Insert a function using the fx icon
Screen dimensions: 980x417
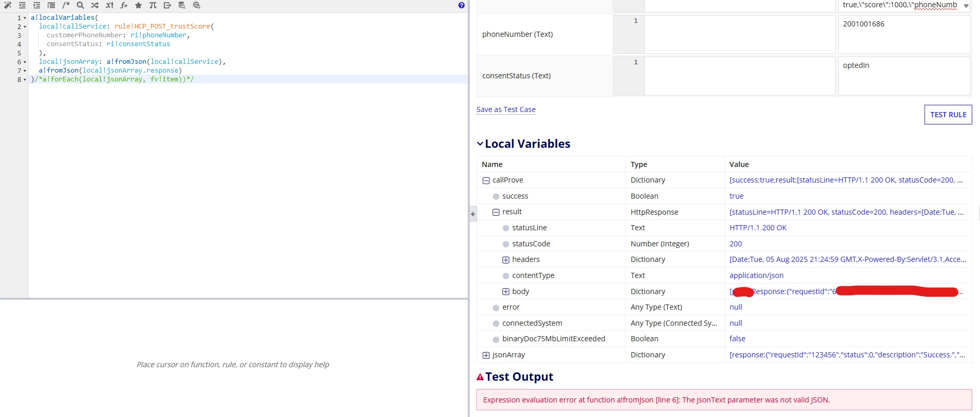(124, 5)
